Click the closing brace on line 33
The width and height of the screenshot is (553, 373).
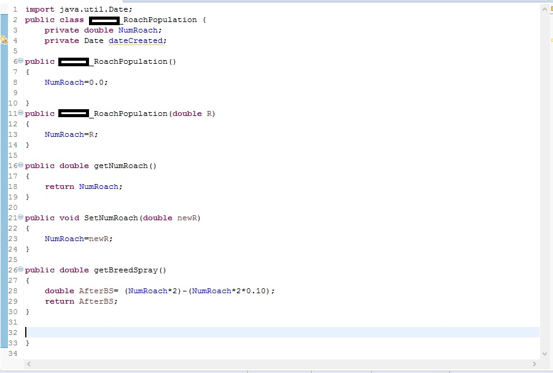27,343
